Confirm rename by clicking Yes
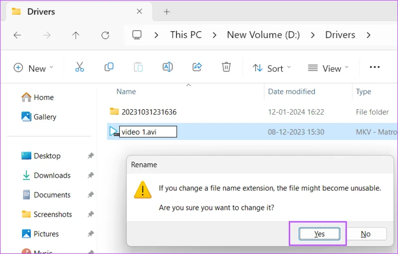 point(319,234)
